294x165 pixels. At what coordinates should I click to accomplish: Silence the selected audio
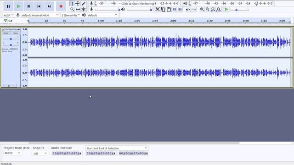pyautogui.click(x=180, y=9)
